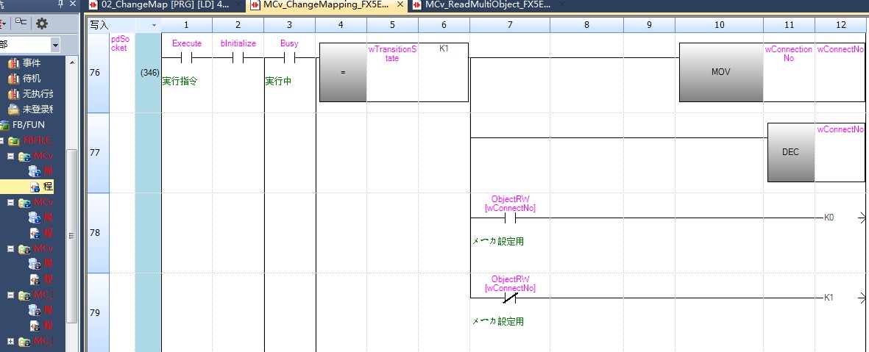Viewport: 869px width, 352px height.
Task: Close the MCv_ChangeMapping_FX5E tab
Action: click(x=400, y=5)
